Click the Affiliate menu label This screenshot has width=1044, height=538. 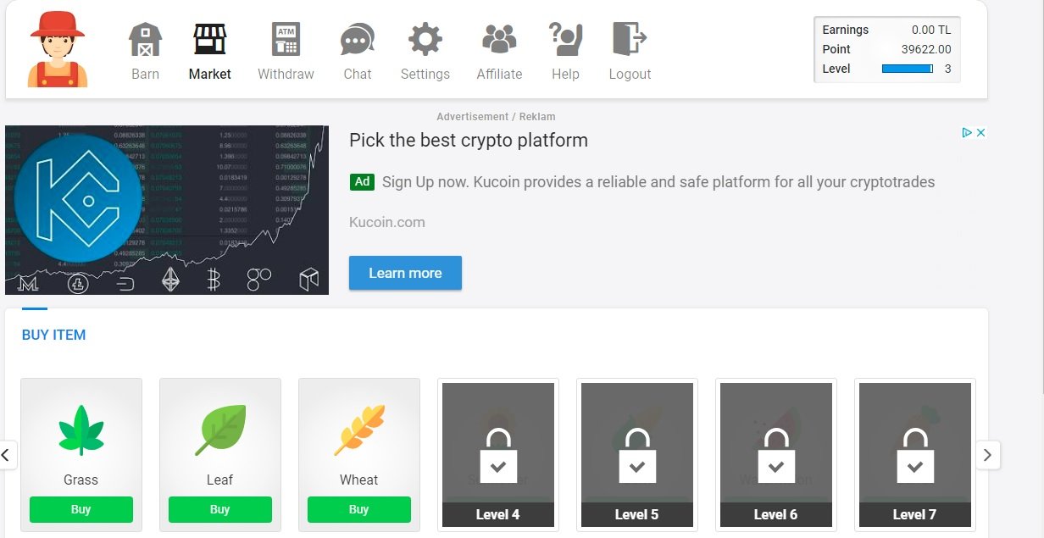point(499,74)
